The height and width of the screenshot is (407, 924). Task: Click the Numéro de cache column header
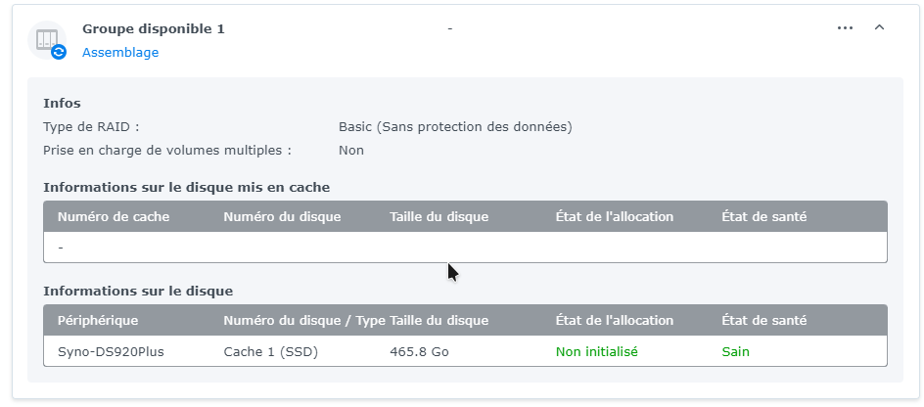pyautogui.click(x=114, y=216)
